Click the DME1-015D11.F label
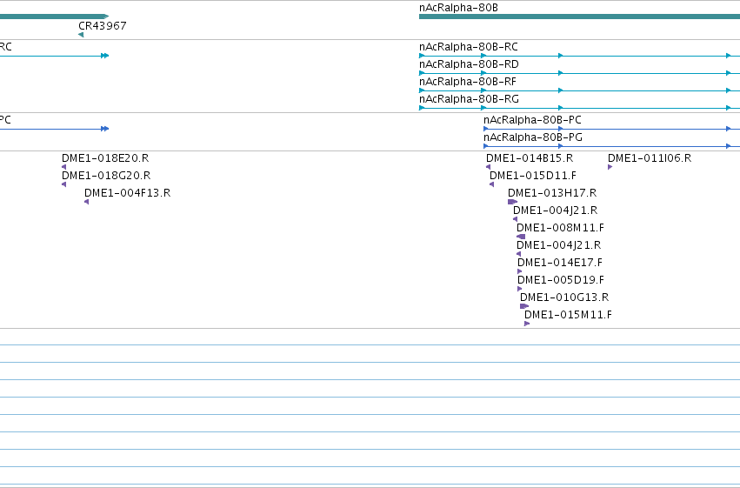Screen dimensions: 740x488 tap(533, 176)
